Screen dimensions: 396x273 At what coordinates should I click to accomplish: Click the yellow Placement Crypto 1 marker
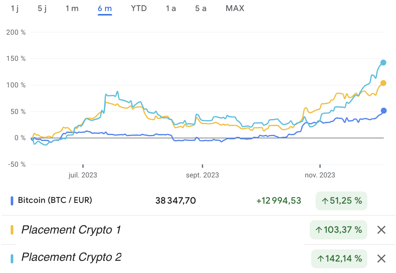(x=12, y=230)
